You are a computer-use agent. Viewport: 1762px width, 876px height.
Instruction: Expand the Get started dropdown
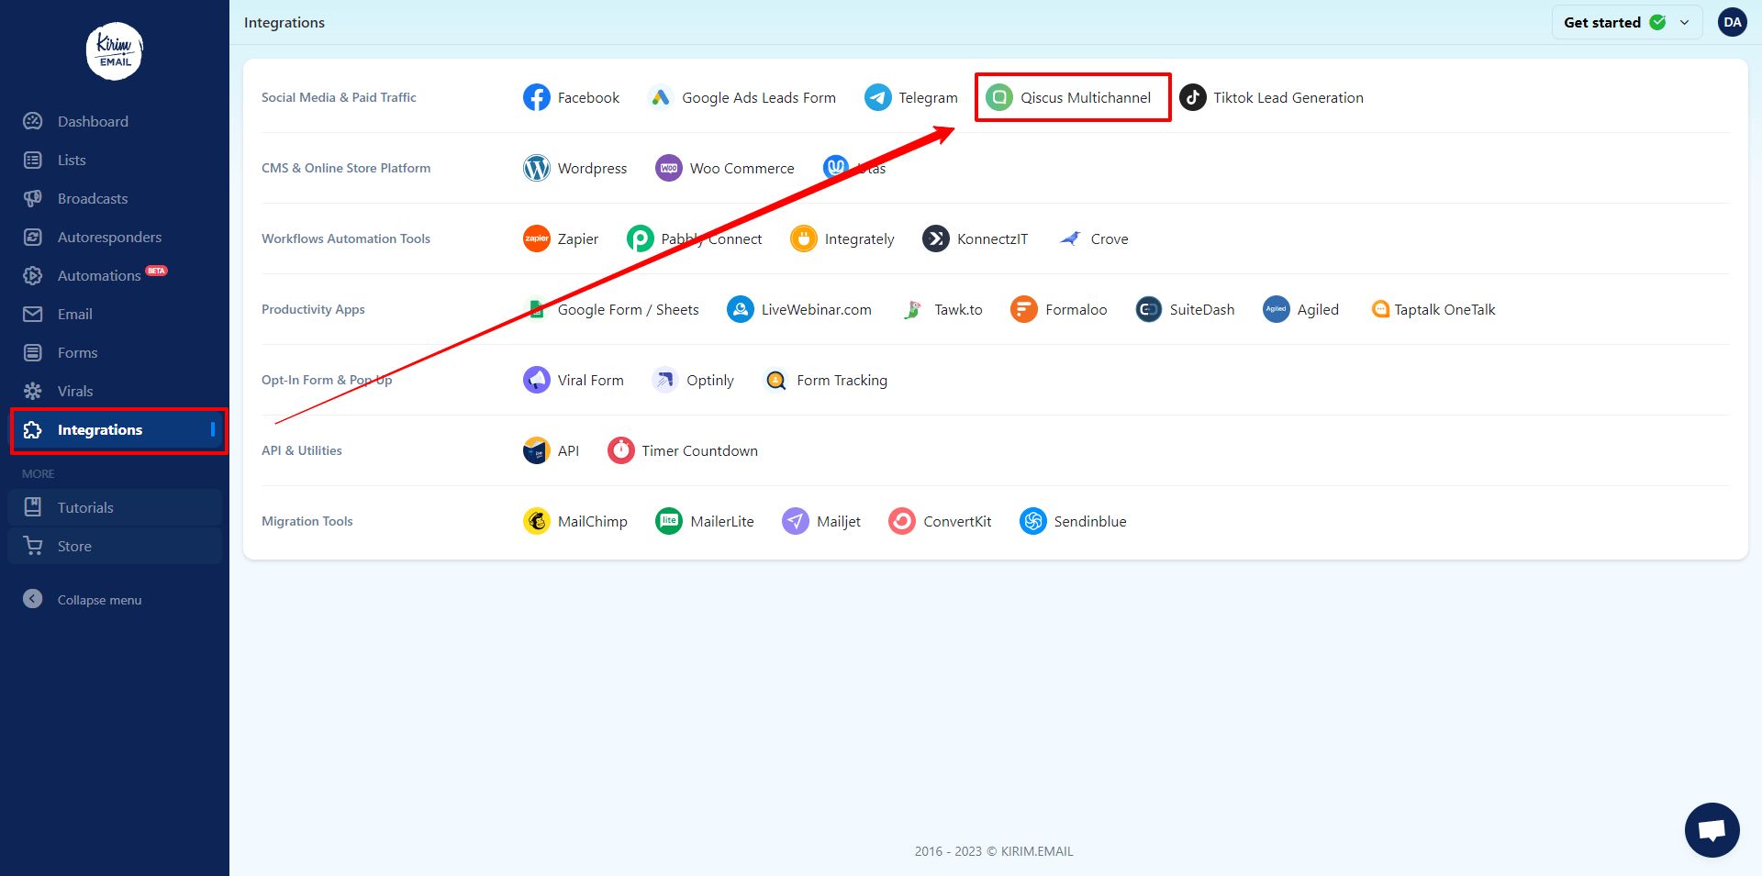coord(1627,22)
